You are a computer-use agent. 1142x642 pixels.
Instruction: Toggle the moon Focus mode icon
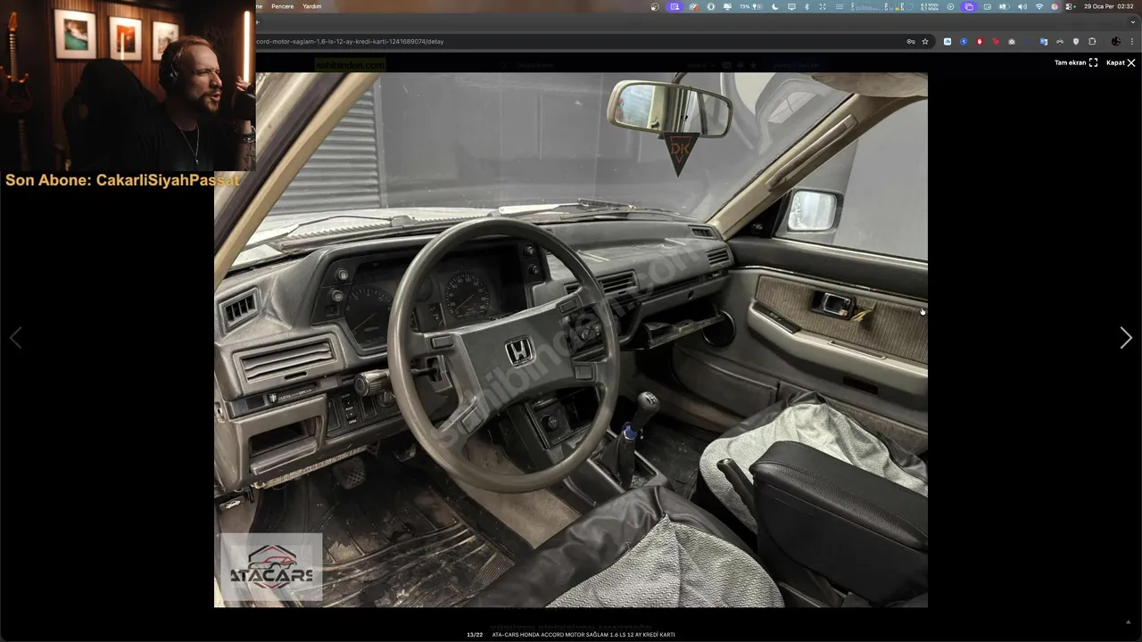coord(775,6)
